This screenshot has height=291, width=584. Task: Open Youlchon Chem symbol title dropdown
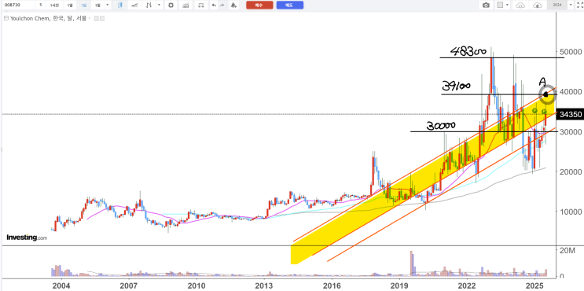tap(90, 18)
